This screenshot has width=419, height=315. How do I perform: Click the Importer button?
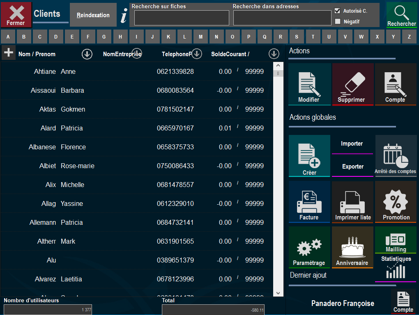point(352,144)
